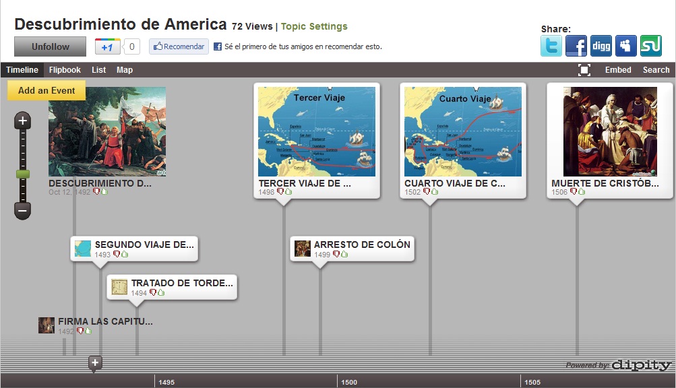Thumbs up the Arresto de Colón event
The height and width of the screenshot is (388, 676).
click(344, 255)
